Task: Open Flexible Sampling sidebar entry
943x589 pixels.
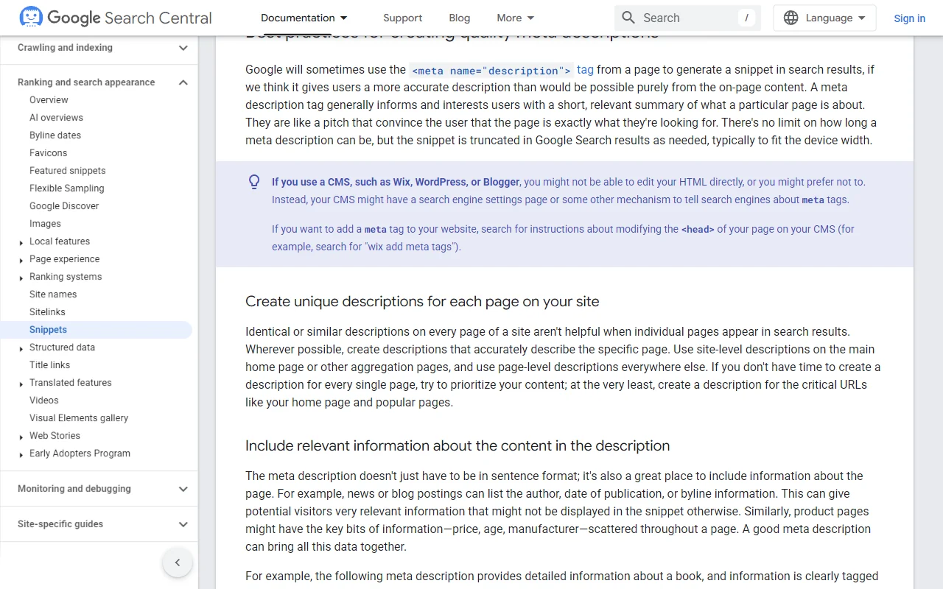Action: coord(67,188)
